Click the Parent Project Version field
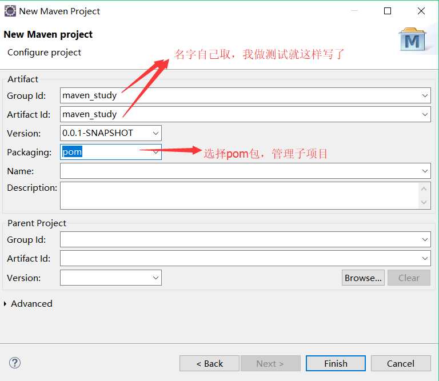 (111, 278)
